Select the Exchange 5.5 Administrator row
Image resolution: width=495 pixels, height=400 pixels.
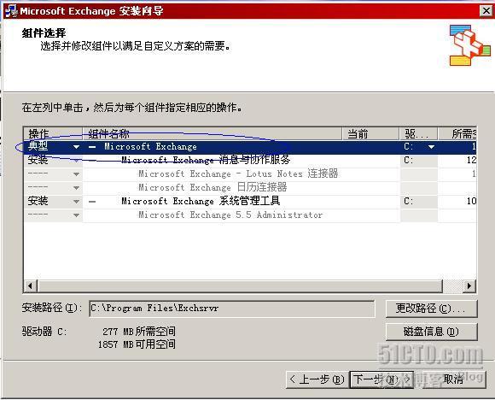click(250, 215)
